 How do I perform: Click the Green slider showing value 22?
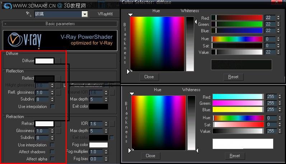(x=237, y=24)
